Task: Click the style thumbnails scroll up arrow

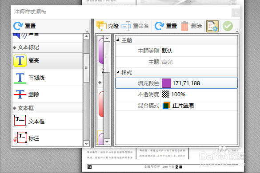Action: (x=107, y=39)
